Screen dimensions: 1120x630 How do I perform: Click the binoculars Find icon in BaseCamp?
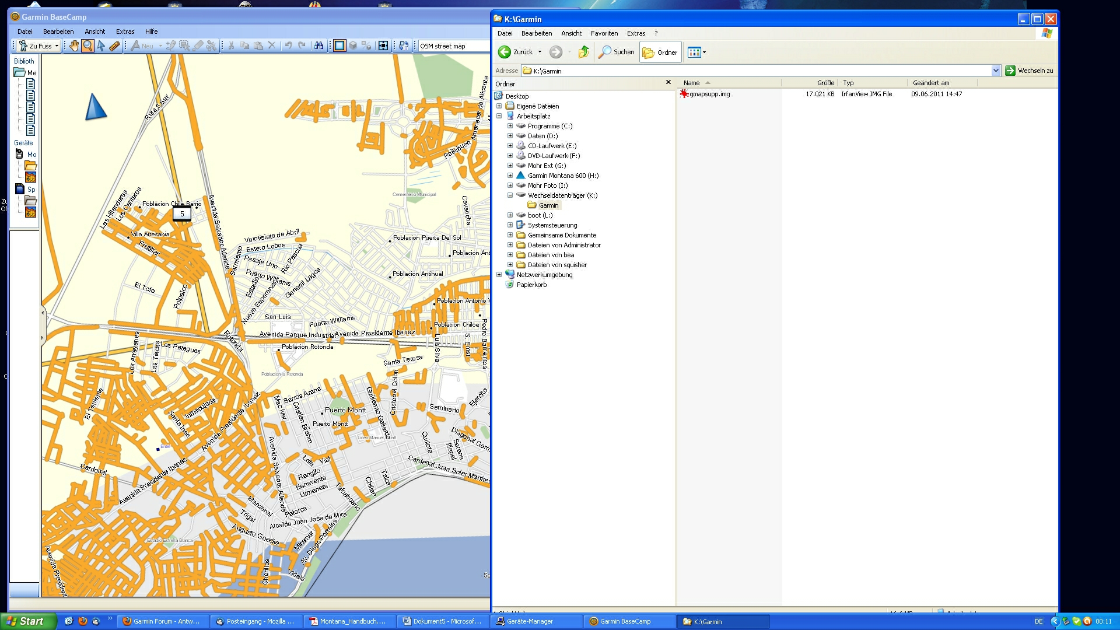(319, 46)
